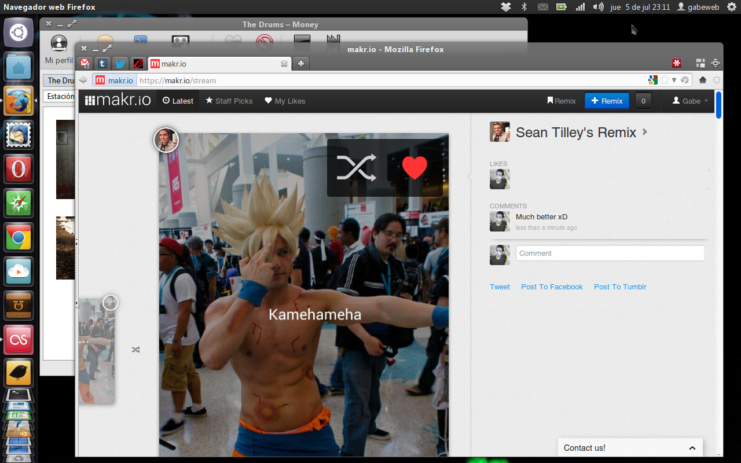Expand the Gabe user menu
This screenshot has height=463, width=741.
(x=690, y=101)
